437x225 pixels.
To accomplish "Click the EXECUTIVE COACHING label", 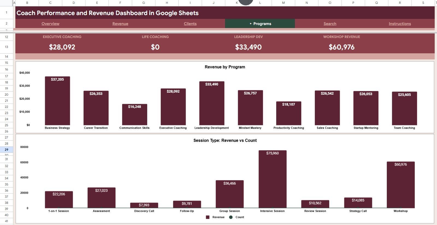I will point(62,37).
